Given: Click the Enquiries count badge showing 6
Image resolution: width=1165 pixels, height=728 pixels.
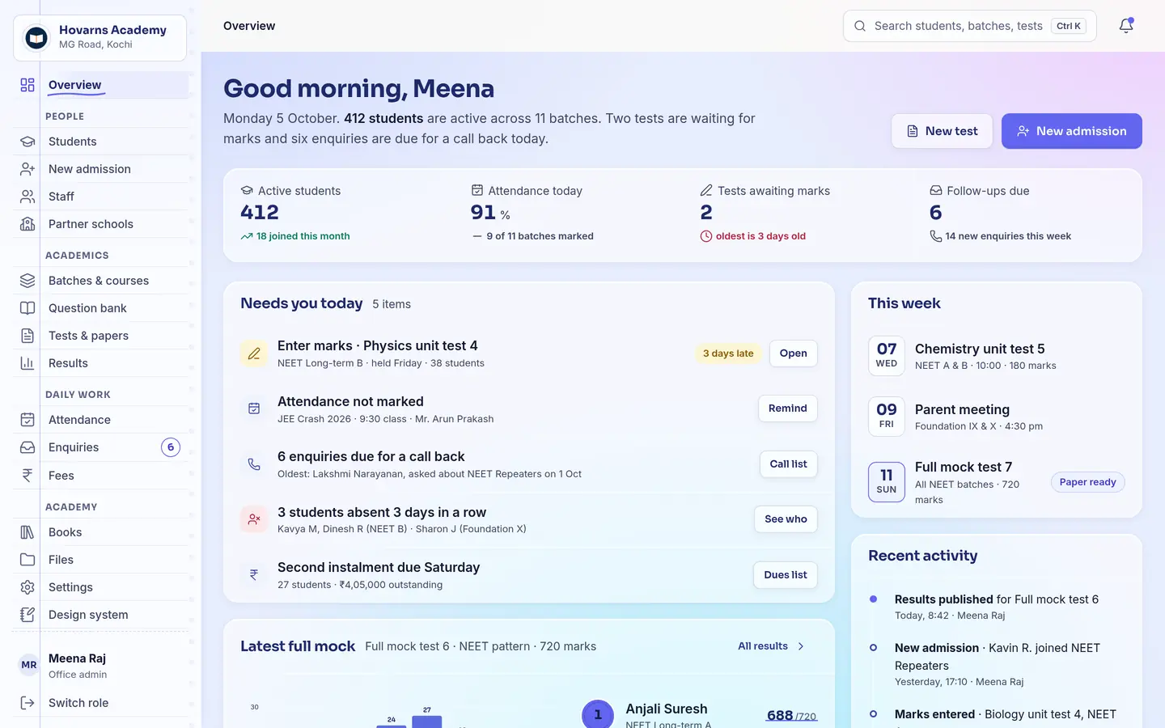Looking at the screenshot, I should tap(171, 447).
